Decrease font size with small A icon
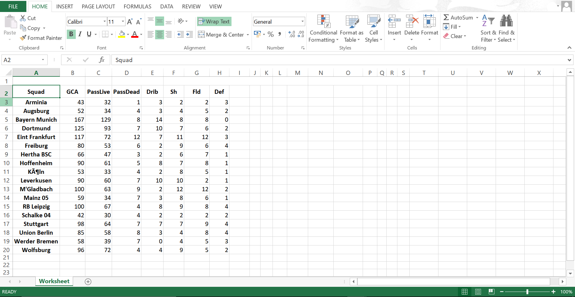 (x=138, y=22)
